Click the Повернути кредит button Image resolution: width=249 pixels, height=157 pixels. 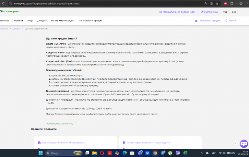[207, 21]
